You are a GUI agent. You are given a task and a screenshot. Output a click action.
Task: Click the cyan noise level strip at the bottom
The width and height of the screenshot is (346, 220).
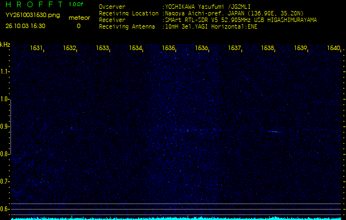click(x=176, y=218)
